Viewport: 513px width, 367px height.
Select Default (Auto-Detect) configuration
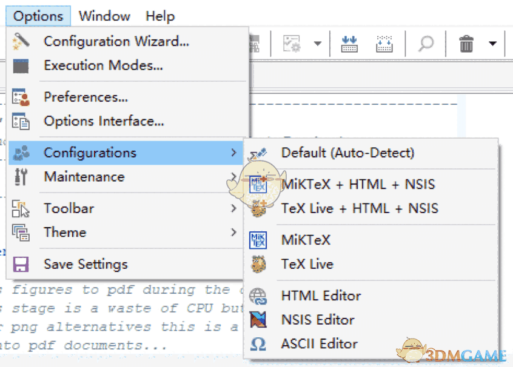(347, 153)
